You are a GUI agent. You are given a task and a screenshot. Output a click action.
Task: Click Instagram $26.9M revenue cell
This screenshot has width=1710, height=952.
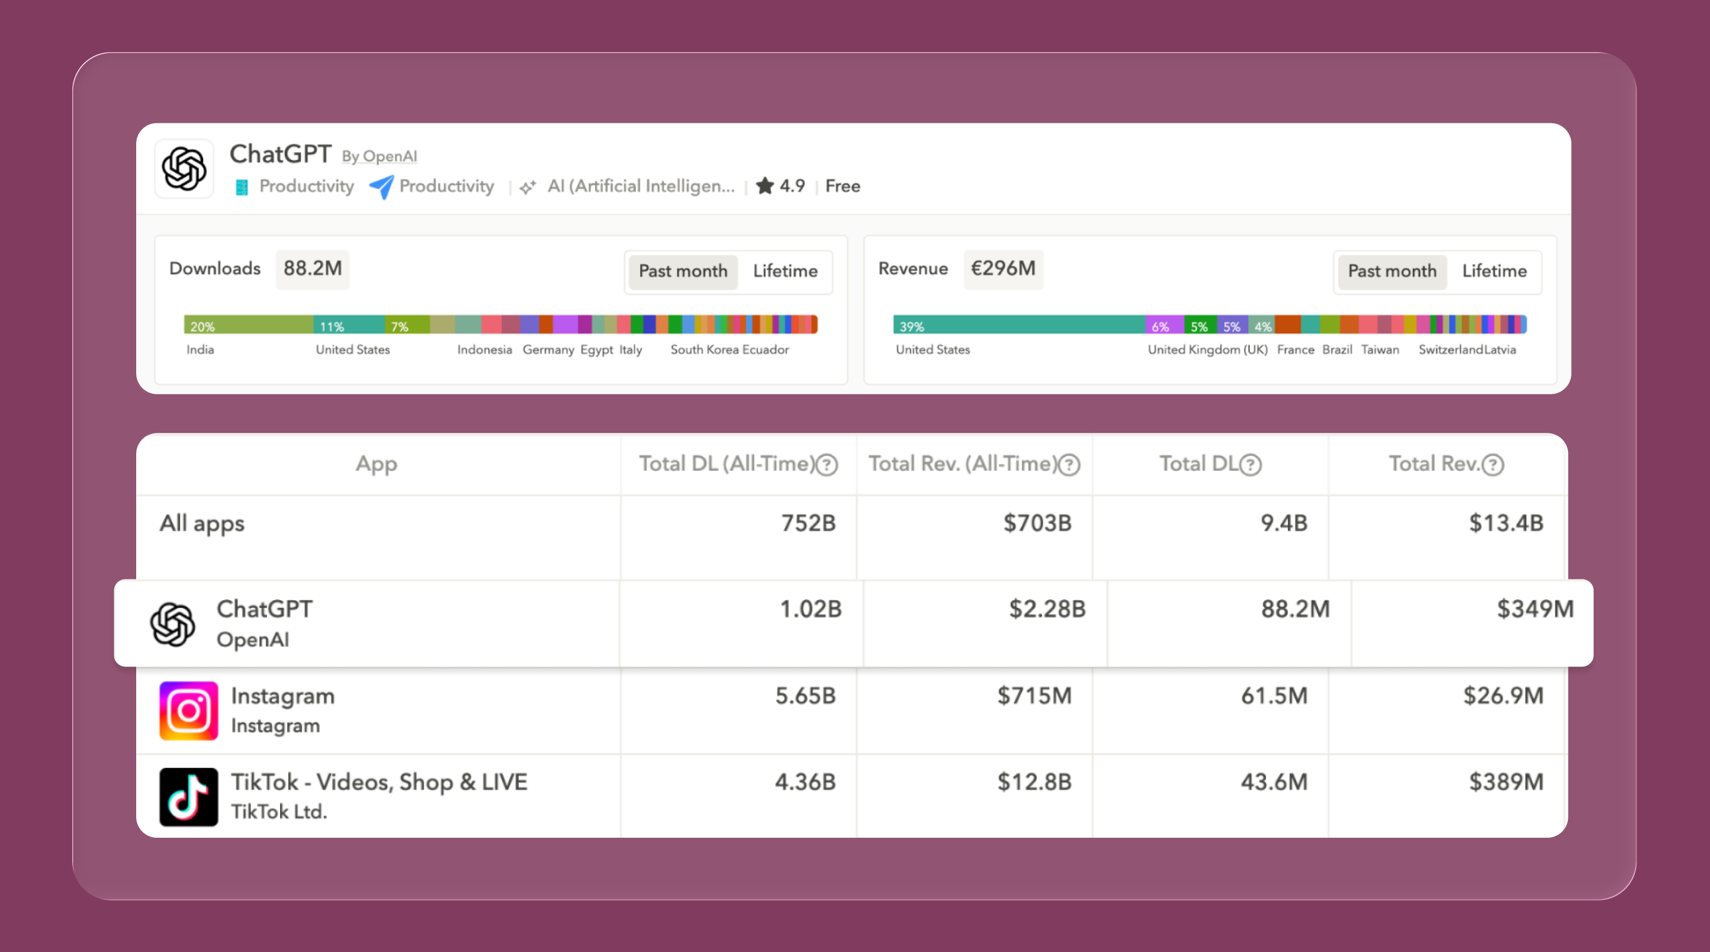(x=1503, y=696)
